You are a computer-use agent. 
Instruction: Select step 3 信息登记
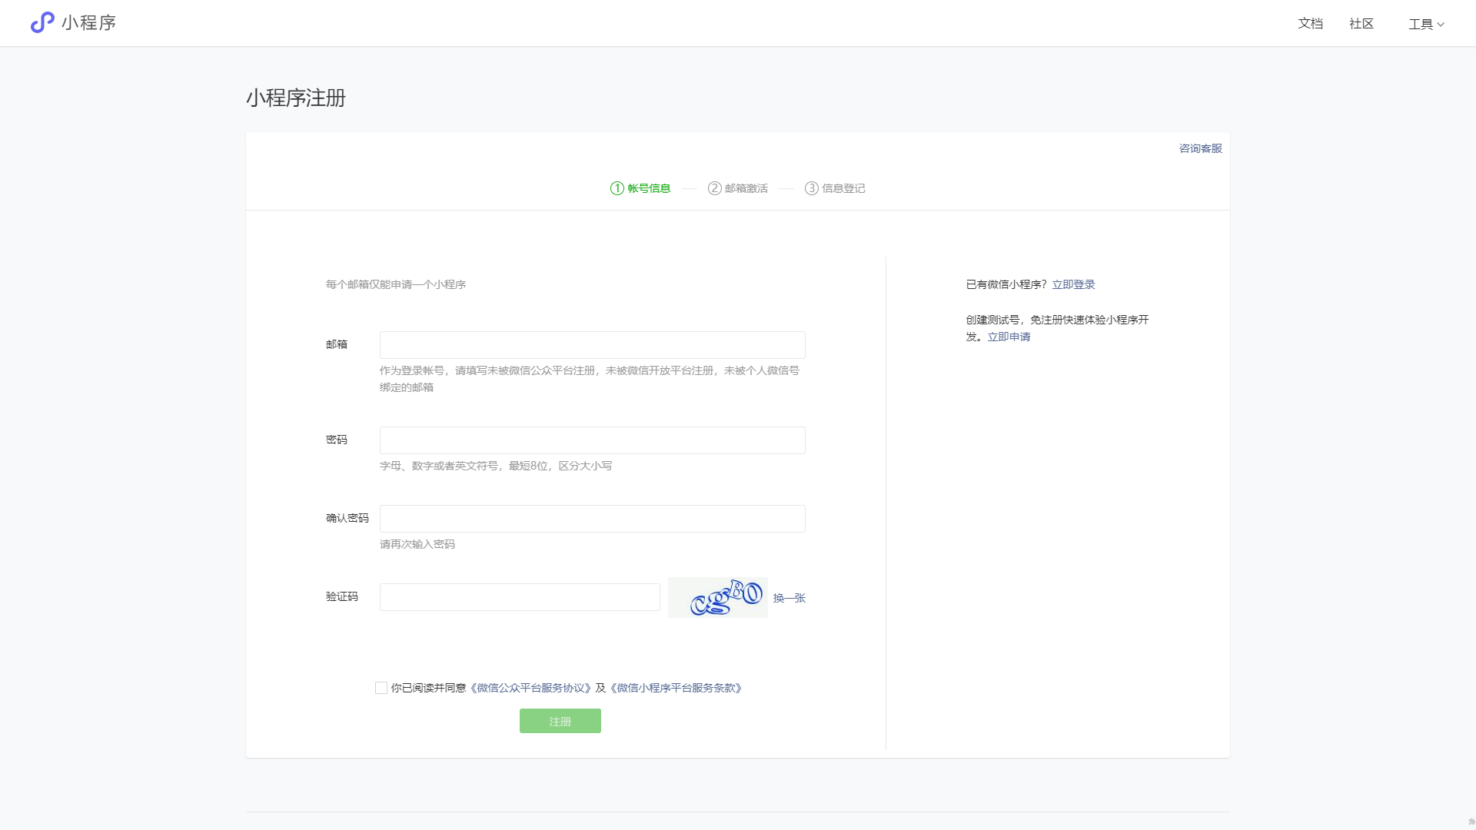(835, 188)
